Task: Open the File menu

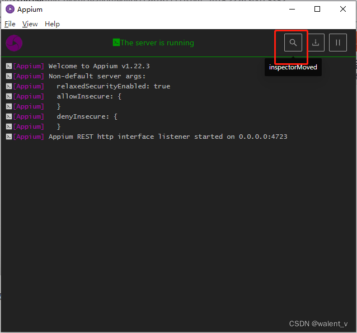Action: pos(10,24)
